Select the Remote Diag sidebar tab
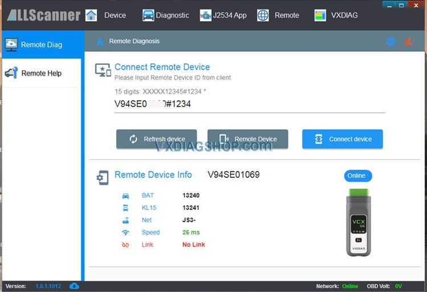The height and width of the screenshot is (292, 427). 42,44
